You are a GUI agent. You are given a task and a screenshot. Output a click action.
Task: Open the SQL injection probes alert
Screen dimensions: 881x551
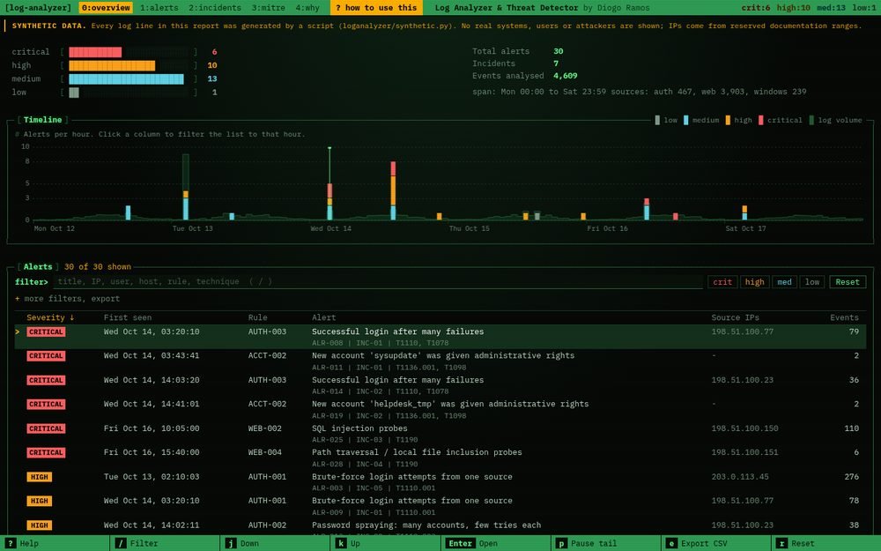440,434
